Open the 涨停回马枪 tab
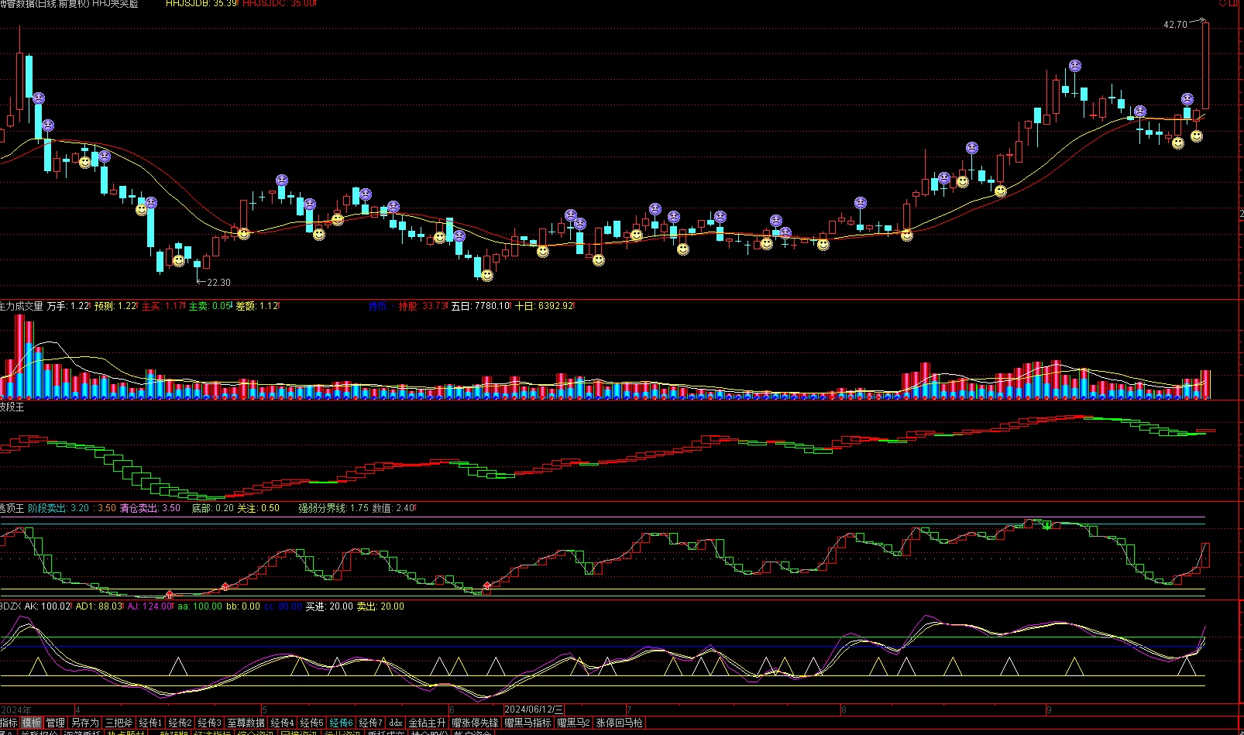Screen dimensions: 1244x735 (x=619, y=723)
